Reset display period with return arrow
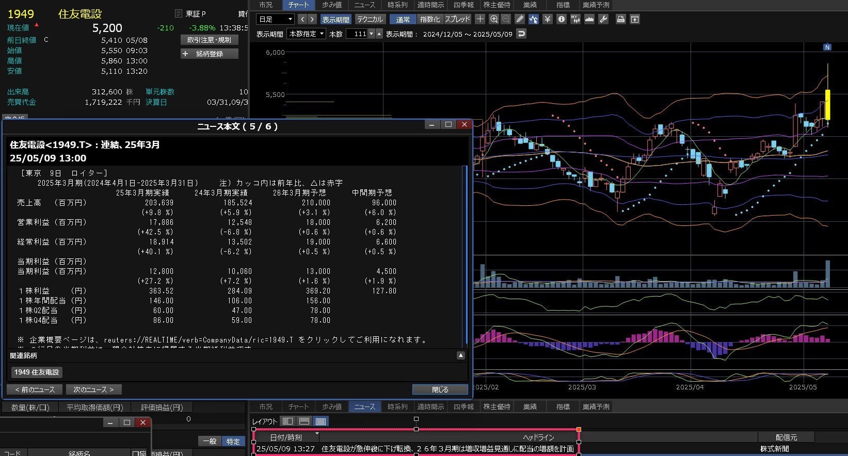Viewport: 848px width, 456px height. click(522, 34)
